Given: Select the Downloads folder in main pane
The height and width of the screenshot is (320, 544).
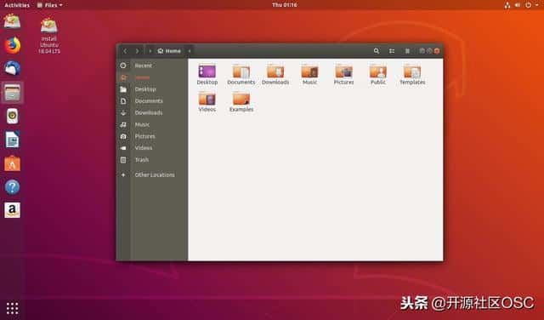Looking at the screenshot, I should click(x=275, y=74).
